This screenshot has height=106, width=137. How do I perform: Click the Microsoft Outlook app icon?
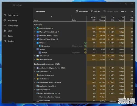pos(38,32)
